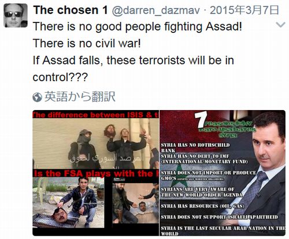
Task: Visit the @darren_dazmav handle
Action: [x=155, y=10]
